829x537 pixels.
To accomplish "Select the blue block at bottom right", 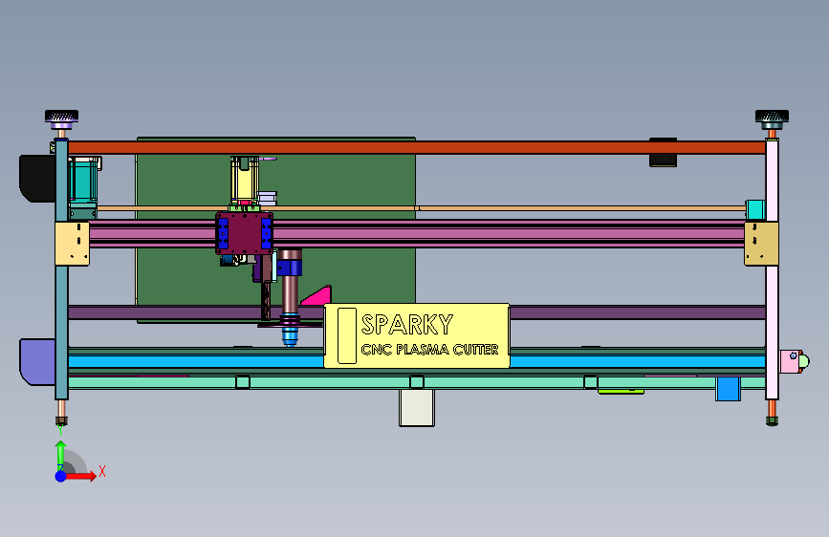I will coord(728,389).
